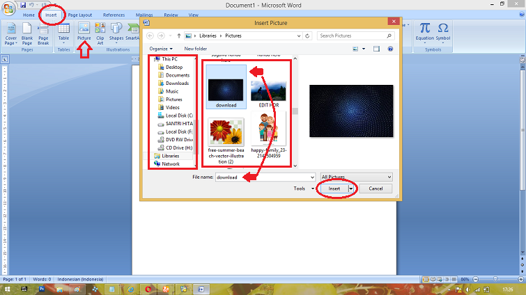
Task: Open the Home ribbon tab
Action: [29, 15]
